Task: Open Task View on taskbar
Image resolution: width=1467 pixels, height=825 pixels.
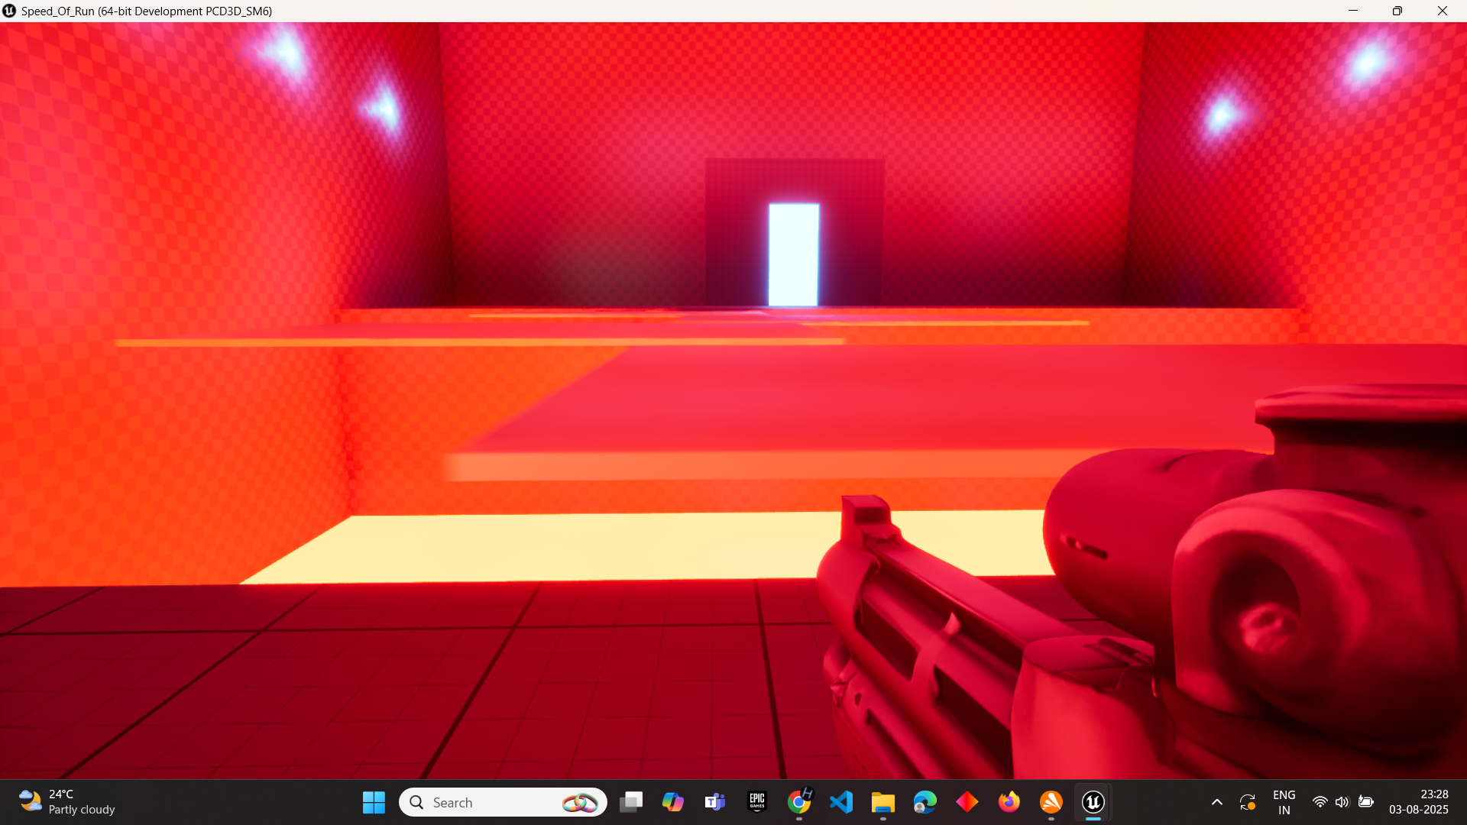Action: tap(631, 802)
